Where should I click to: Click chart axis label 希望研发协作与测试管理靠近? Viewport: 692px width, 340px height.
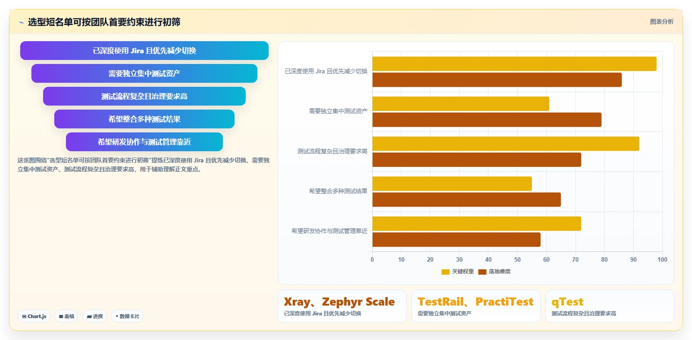pyautogui.click(x=329, y=231)
